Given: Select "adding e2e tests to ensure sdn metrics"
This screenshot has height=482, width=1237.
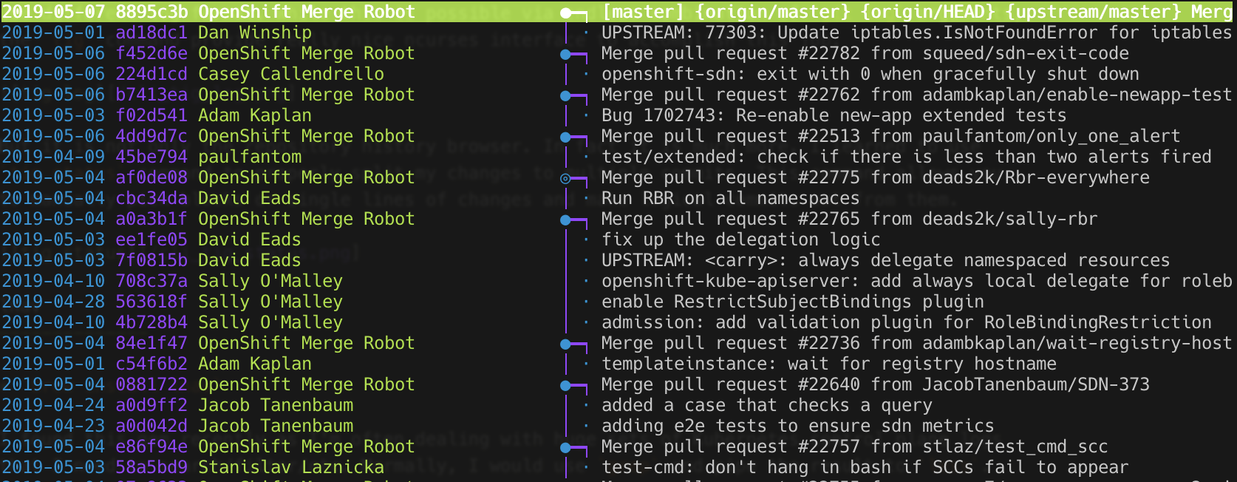Looking at the screenshot, I should coord(798,426).
